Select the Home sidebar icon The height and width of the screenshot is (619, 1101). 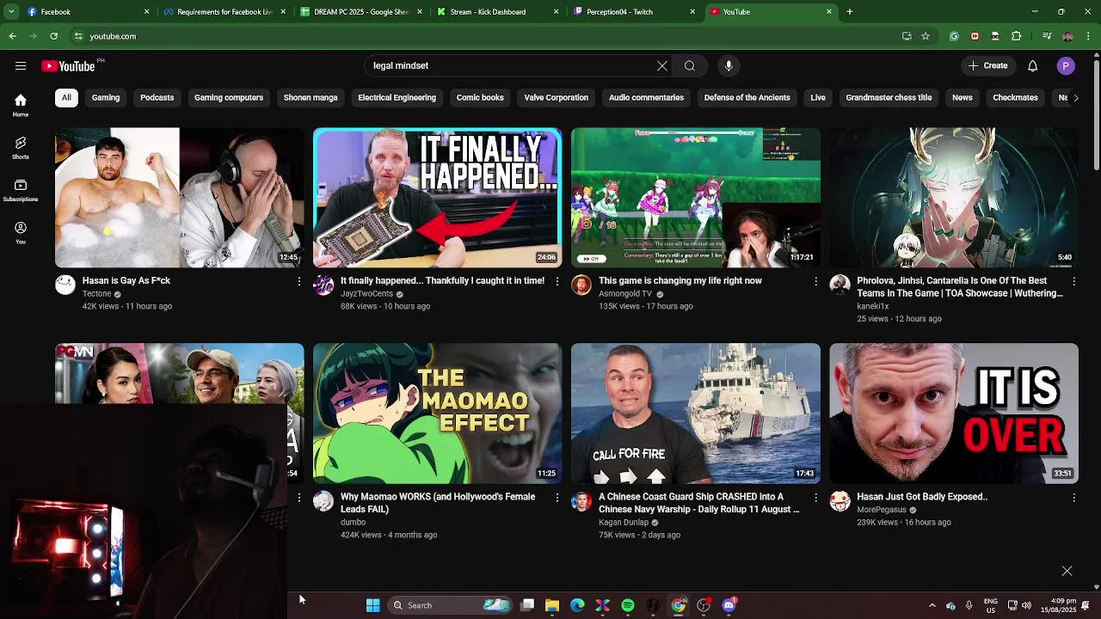click(x=21, y=105)
